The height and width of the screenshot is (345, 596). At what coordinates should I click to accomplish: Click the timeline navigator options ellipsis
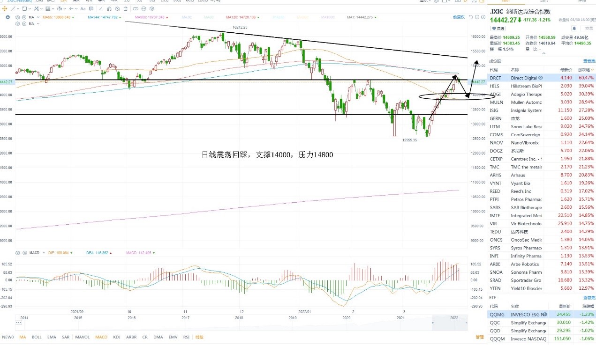(18, 322)
